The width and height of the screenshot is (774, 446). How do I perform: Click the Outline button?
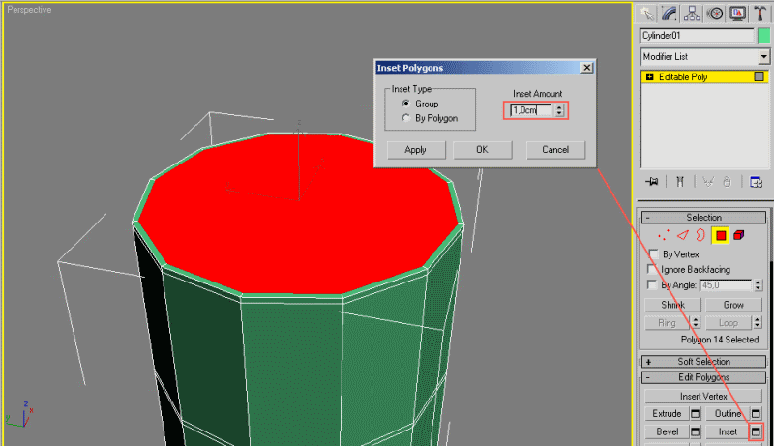coord(728,413)
